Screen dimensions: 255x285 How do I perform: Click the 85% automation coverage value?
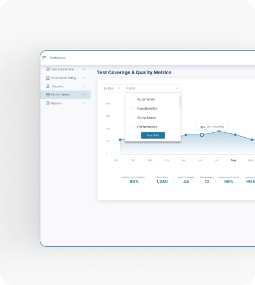134,182
